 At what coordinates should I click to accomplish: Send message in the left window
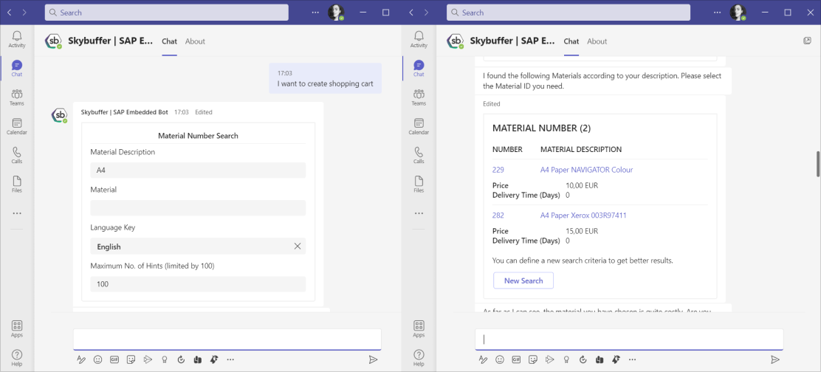click(x=373, y=359)
